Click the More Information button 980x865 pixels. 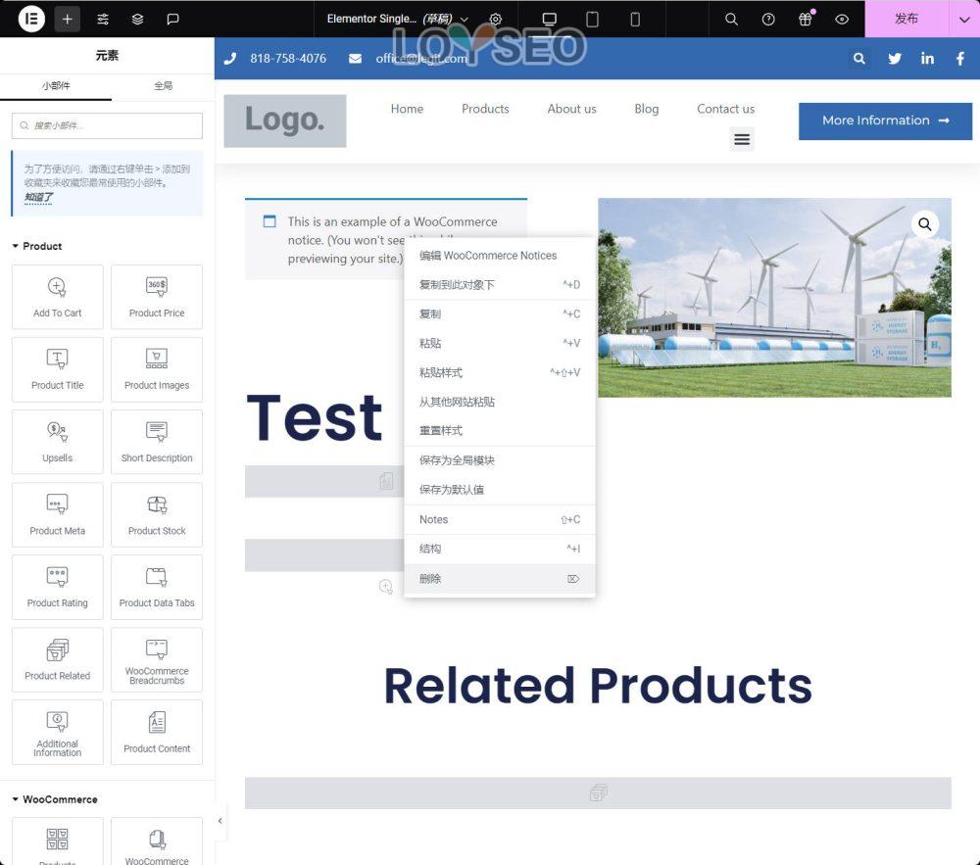click(x=885, y=120)
